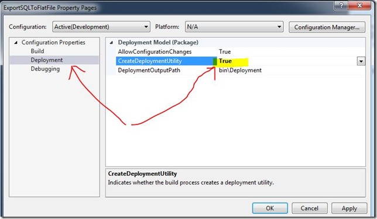
Task: Click the Configuration Properties tree label
Action: coord(53,42)
